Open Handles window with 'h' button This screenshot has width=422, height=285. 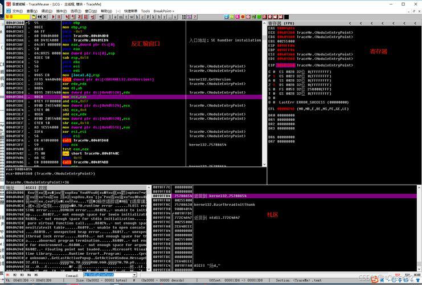click(137, 17)
